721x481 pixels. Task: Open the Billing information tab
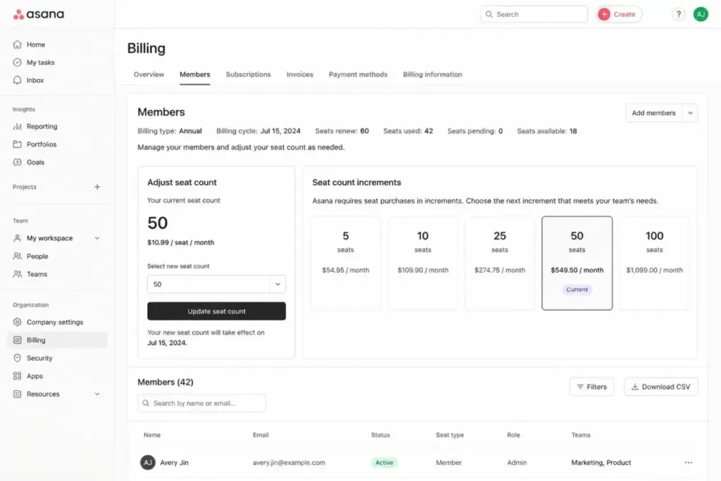coord(432,75)
